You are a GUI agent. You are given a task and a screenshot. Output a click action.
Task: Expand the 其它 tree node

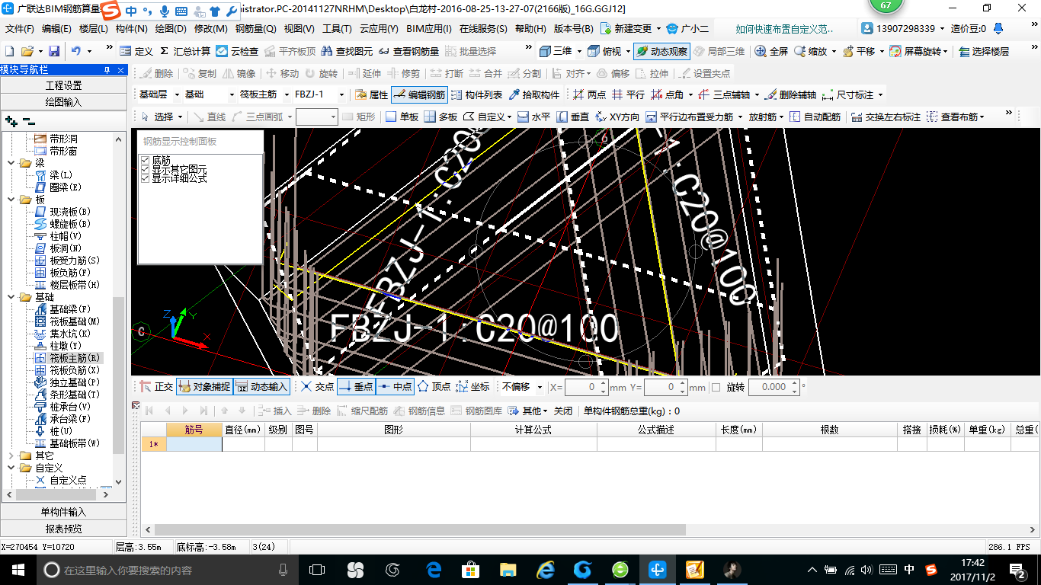[x=11, y=456]
